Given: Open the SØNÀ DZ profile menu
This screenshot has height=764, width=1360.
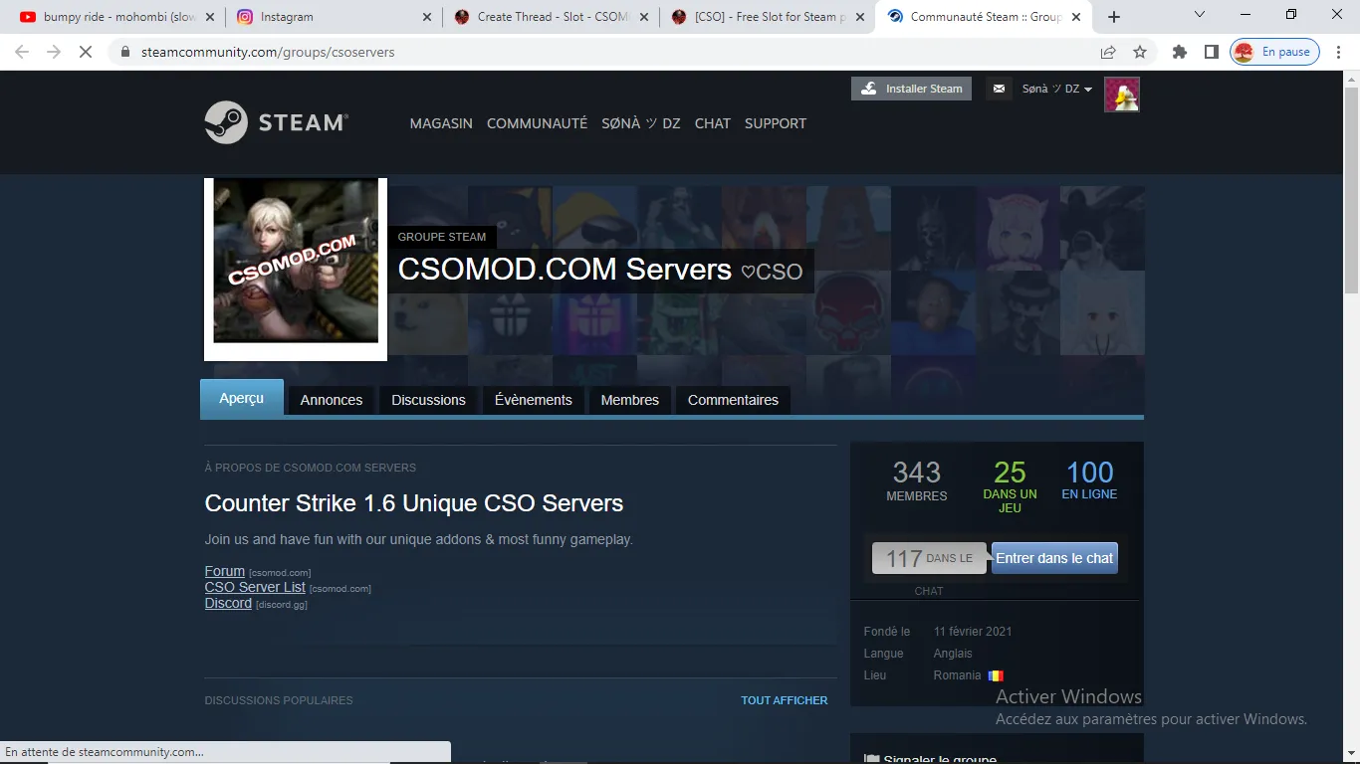Looking at the screenshot, I should (x=641, y=123).
